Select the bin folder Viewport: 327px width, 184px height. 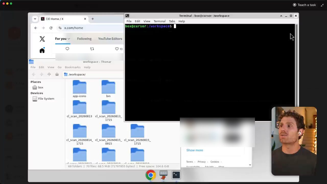(x=108, y=89)
